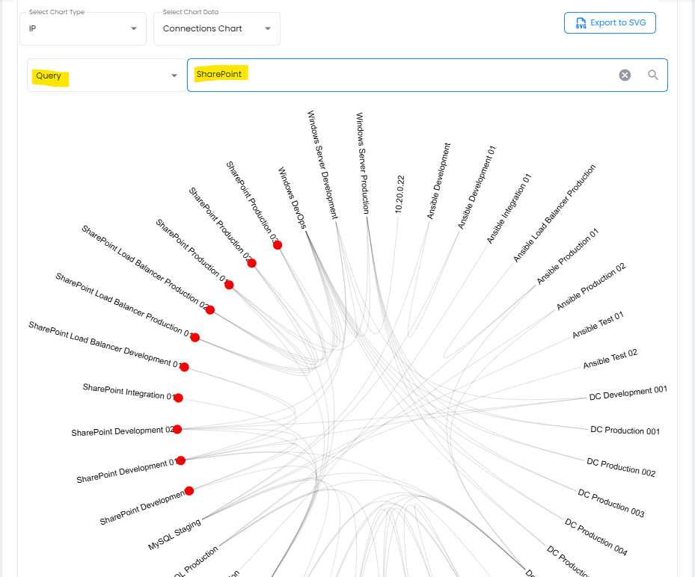Click the Windows Server Production label

[x=362, y=163]
